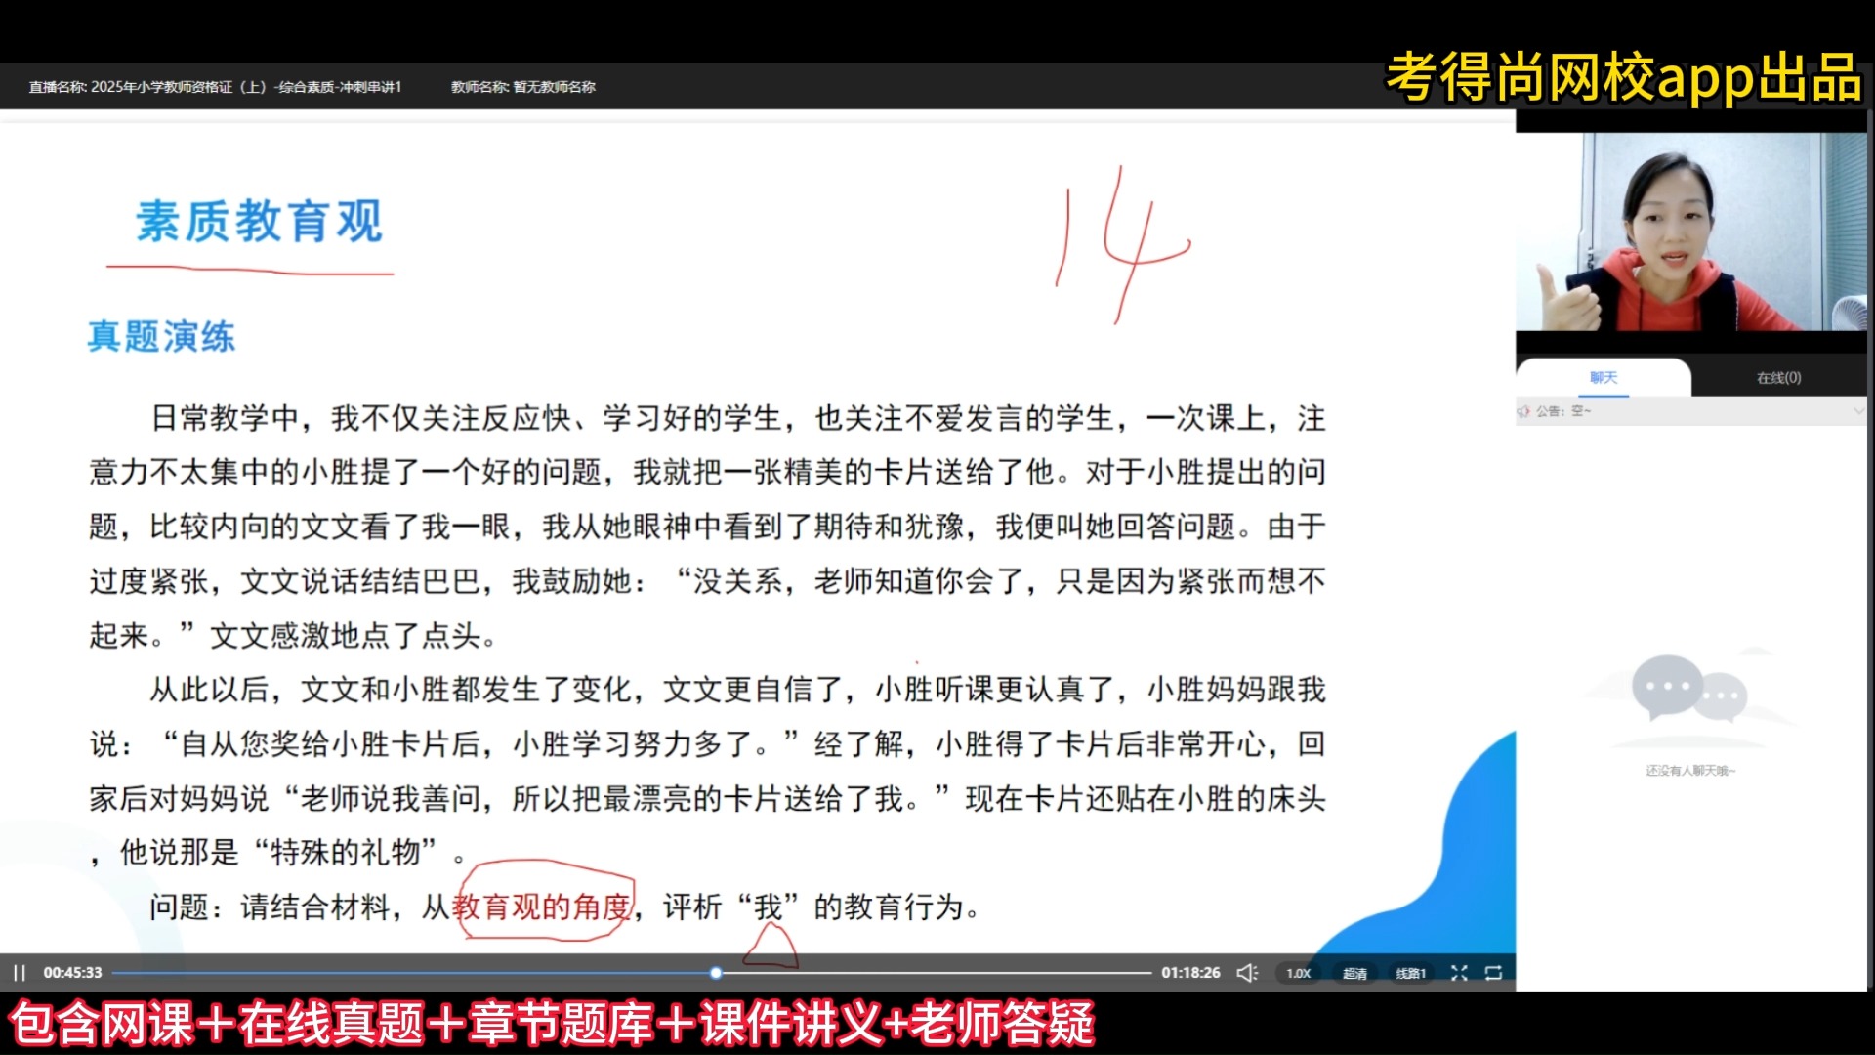Open the 1.0X playback speed selector
This screenshot has width=1875, height=1055.
(x=1298, y=973)
